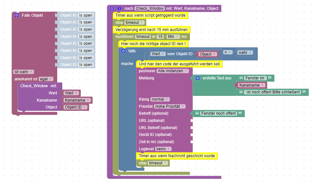This screenshot has width=313, height=182.
Task: Click the 'Meldung' label in pushover block
Action: [146, 78]
